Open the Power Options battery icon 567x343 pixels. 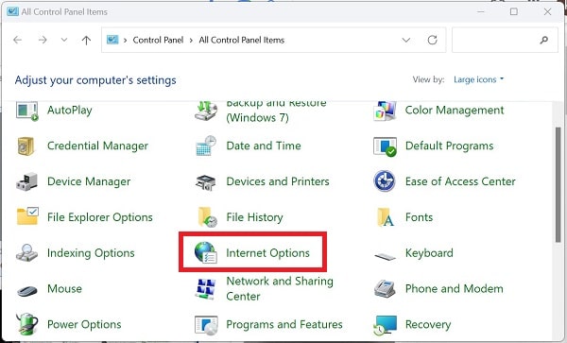(x=26, y=324)
